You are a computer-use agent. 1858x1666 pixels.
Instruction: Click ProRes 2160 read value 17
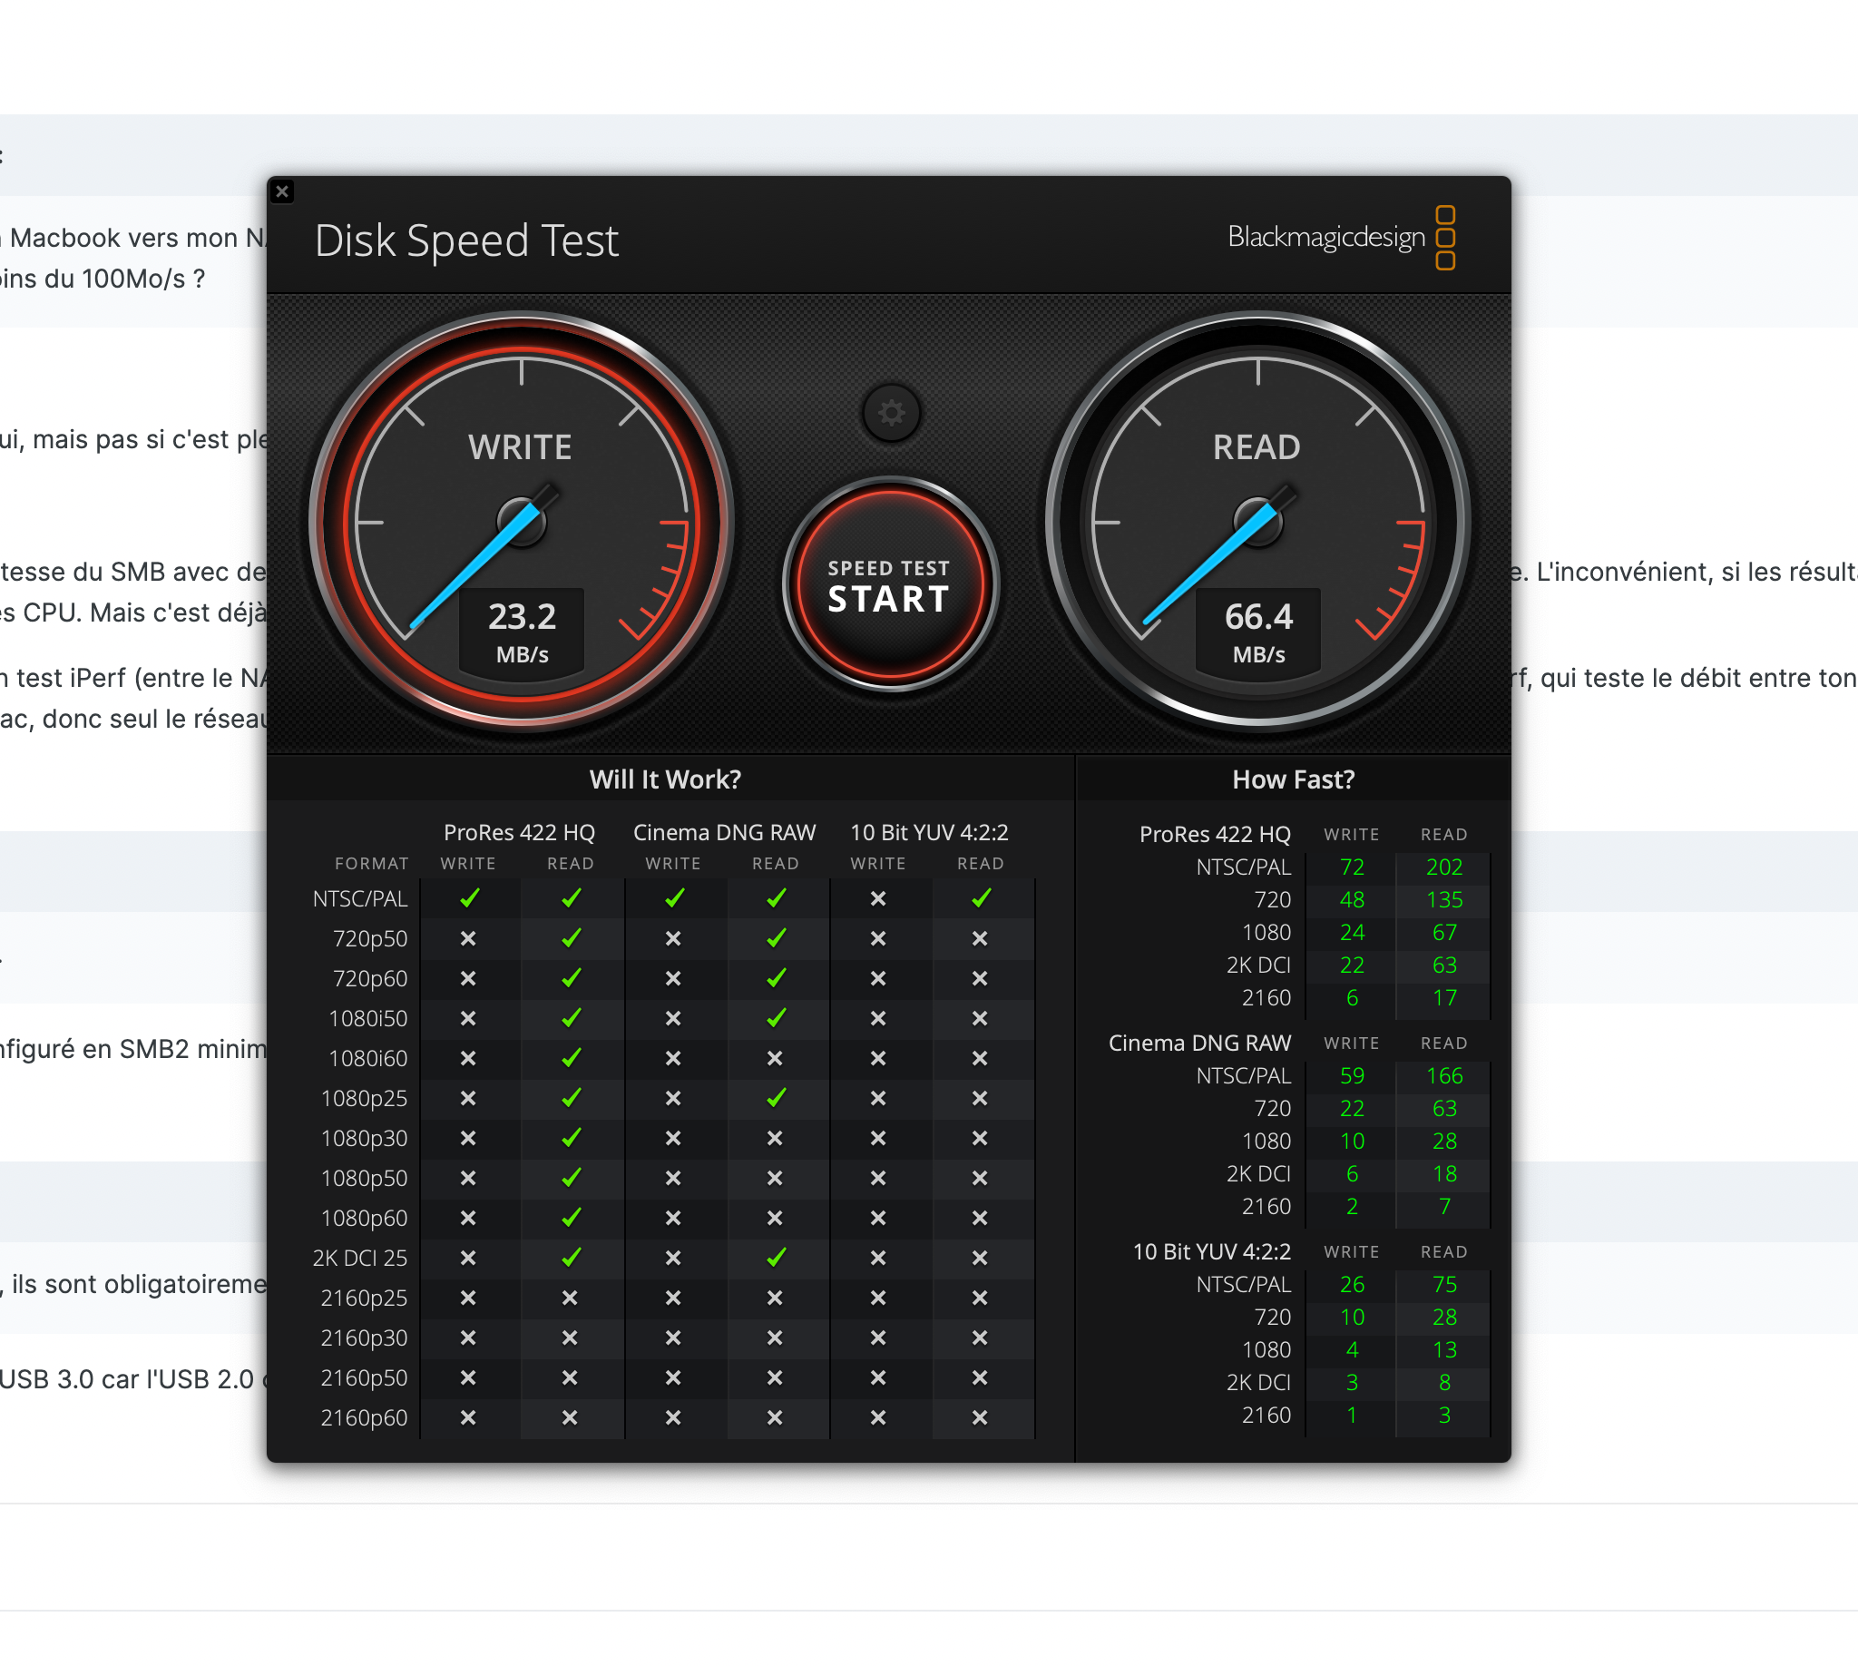coord(1444,998)
